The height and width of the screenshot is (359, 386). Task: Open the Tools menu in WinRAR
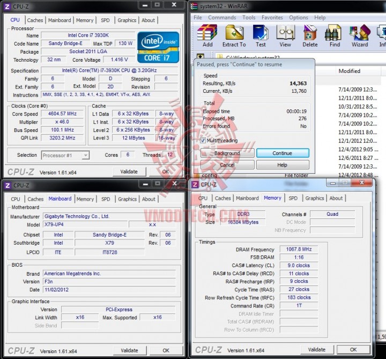[249, 18]
